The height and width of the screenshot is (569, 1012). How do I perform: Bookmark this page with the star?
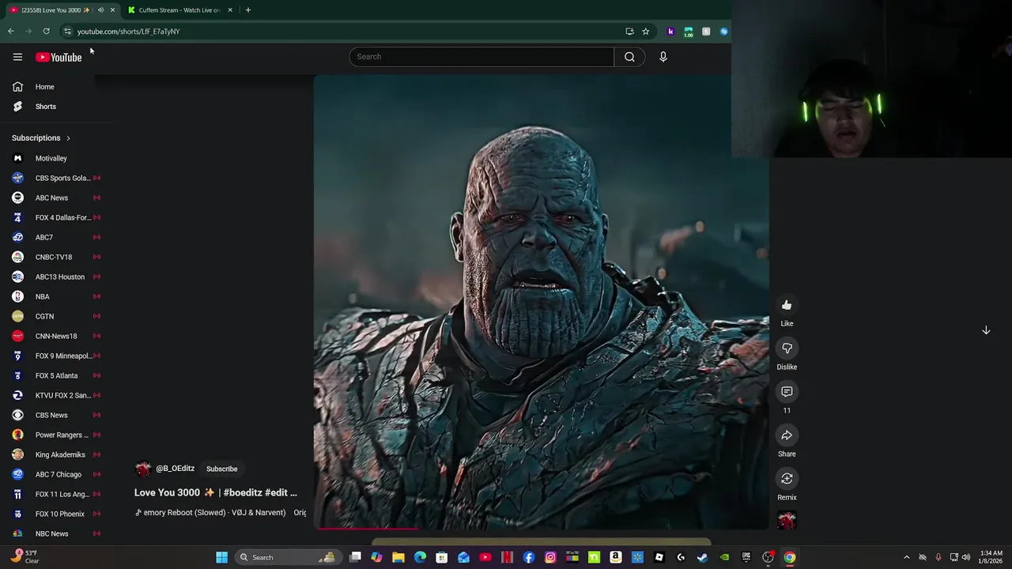[645, 32]
